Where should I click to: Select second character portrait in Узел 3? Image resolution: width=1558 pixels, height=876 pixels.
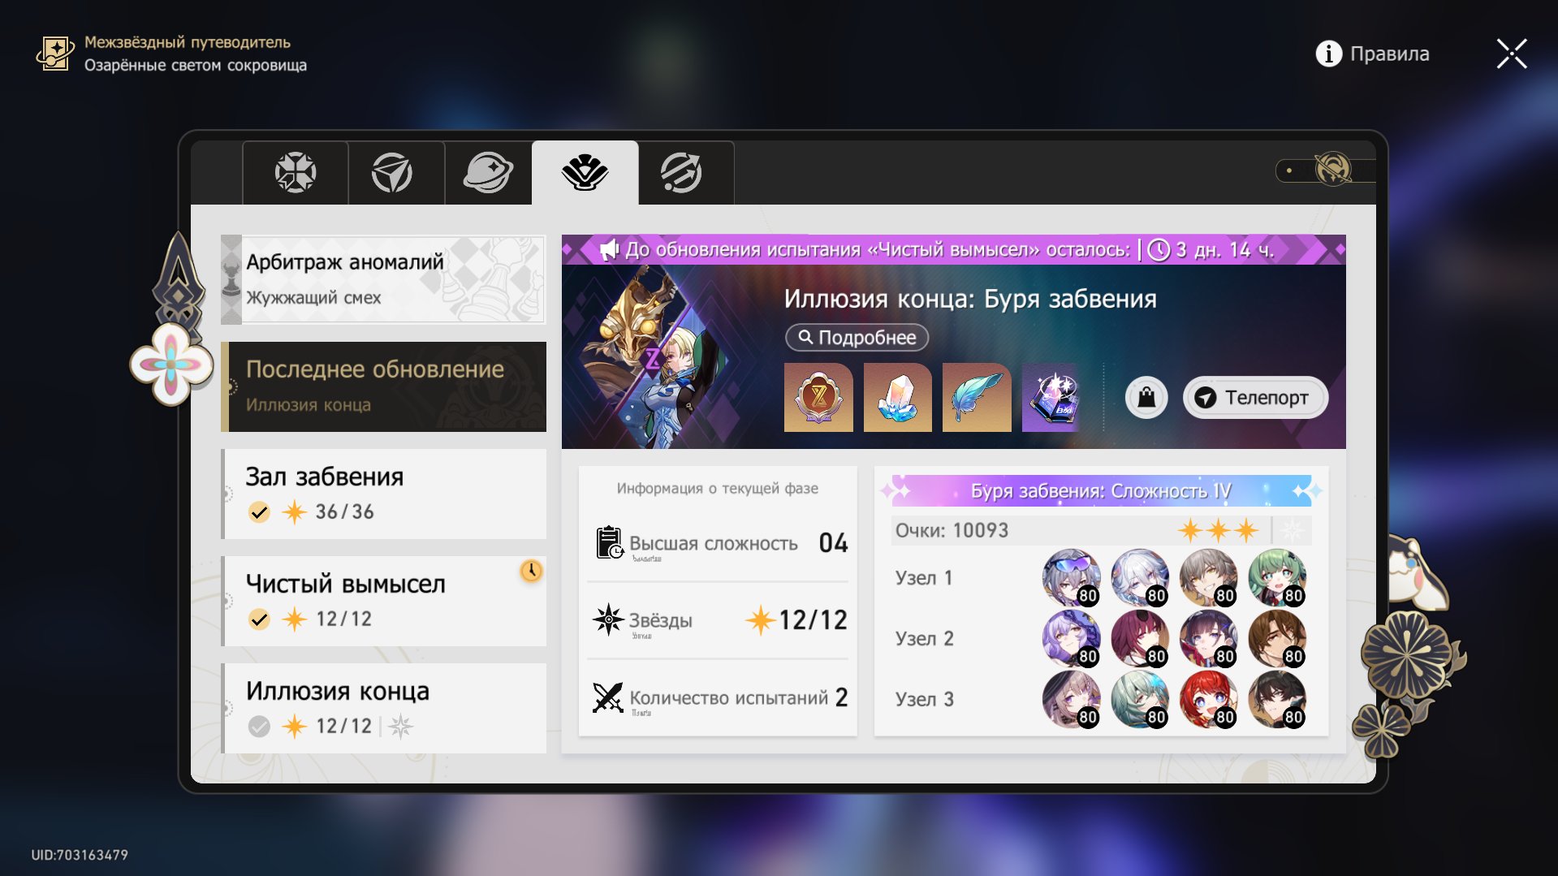(x=1140, y=700)
